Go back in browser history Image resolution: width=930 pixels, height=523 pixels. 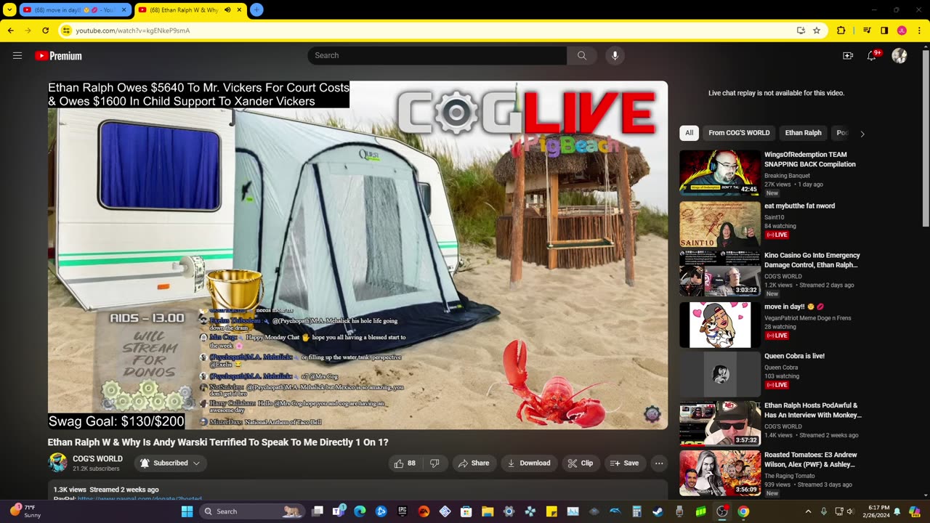11,31
